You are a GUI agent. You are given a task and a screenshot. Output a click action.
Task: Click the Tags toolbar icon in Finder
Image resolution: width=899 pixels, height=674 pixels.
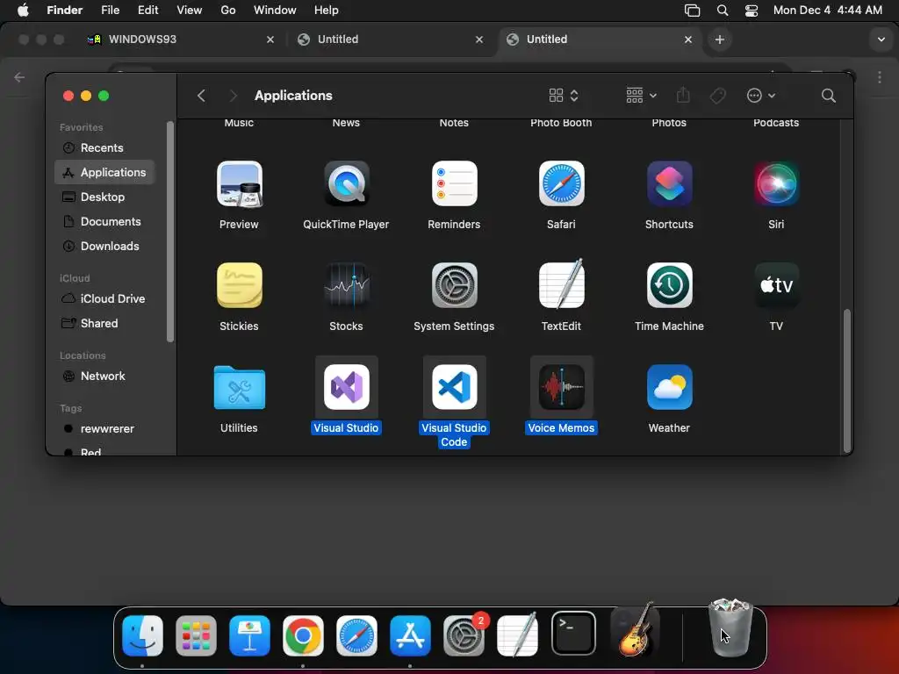[717, 96]
